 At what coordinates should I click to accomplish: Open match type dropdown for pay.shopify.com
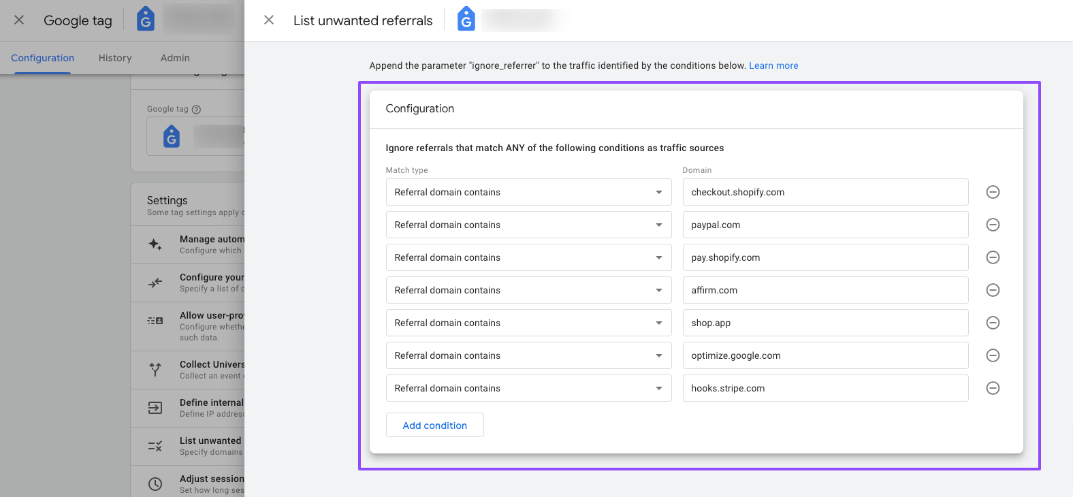click(528, 257)
